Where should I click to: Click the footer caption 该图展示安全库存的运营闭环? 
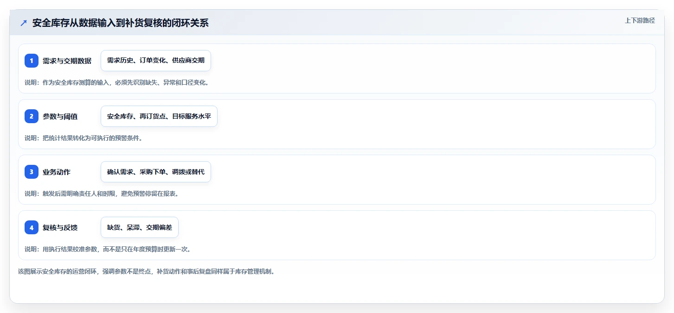coord(146,271)
